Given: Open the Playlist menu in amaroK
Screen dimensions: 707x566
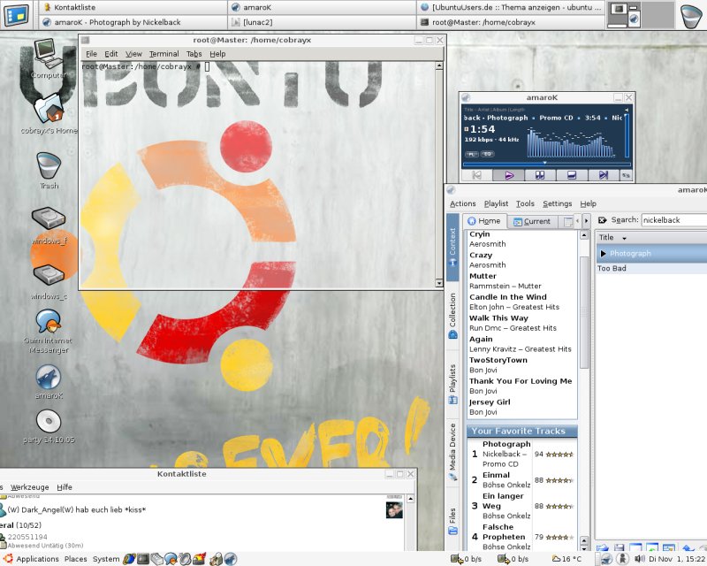Looking at the screenshot, I should click(496, 203).
